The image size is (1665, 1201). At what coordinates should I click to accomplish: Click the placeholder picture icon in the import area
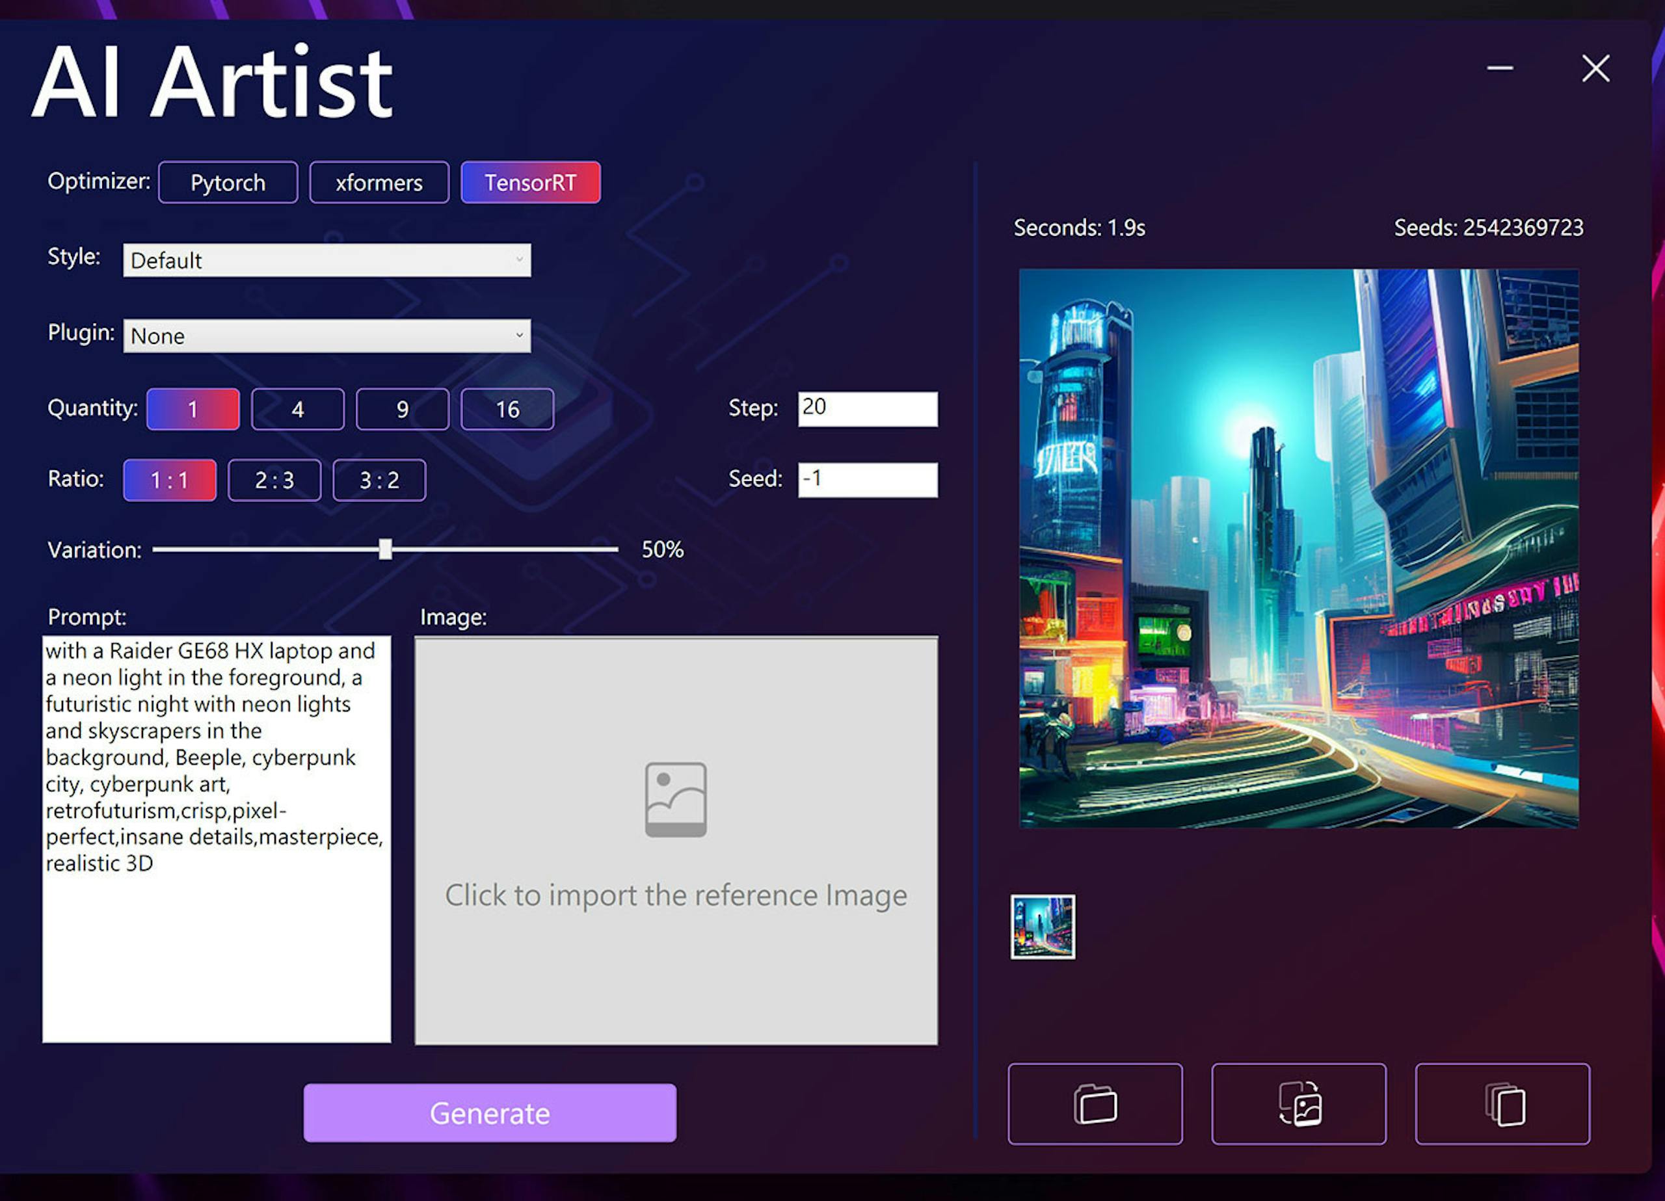point(675,798)
